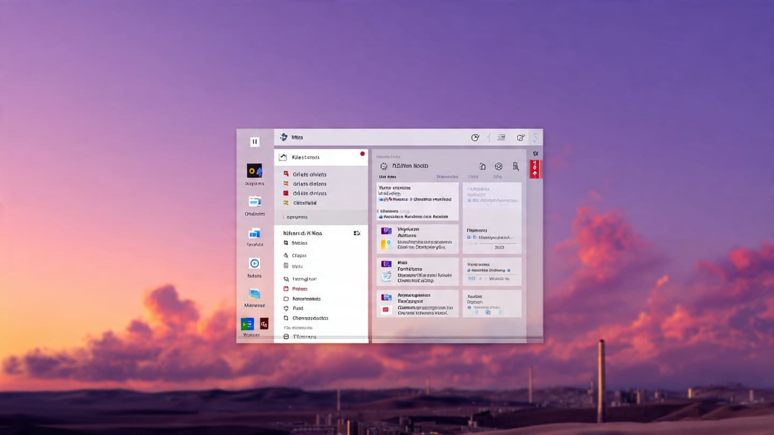Click the notes app logo in the title bar
The image size is (774, 435).
pyautogui.click(x=284, y=137)
